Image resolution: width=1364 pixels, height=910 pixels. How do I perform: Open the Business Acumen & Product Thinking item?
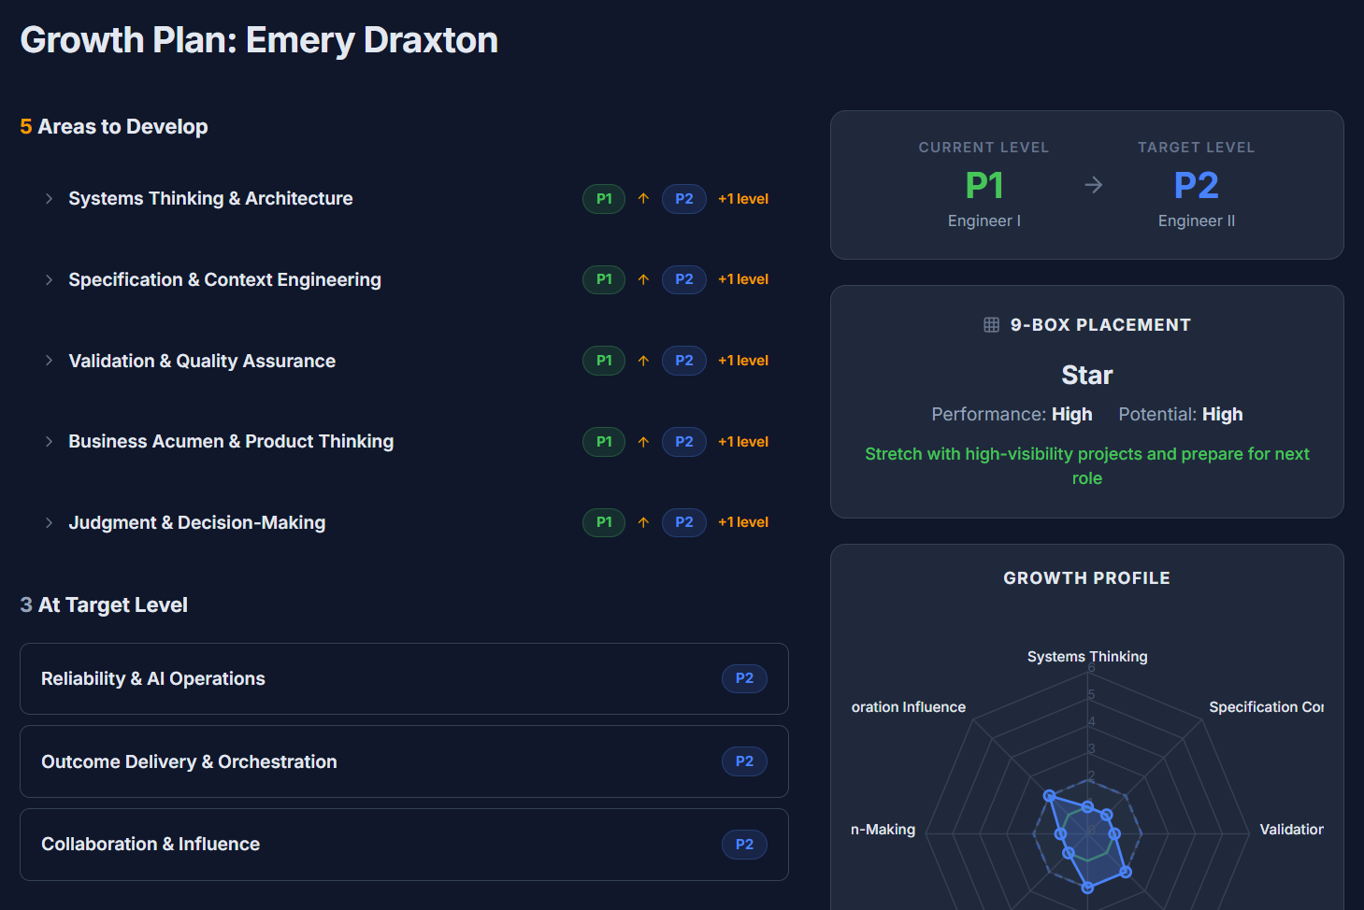coord(231,442)
